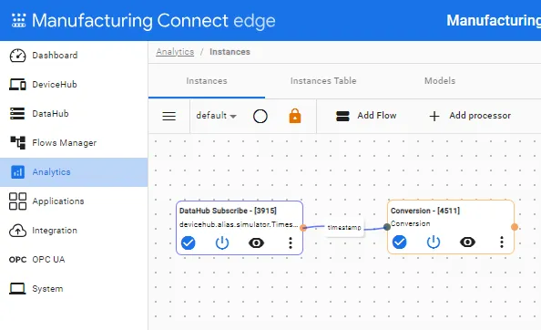The height and width of the screenshot is (330, 541).
Task: Click the Manufacturing Connect edge title
Action: 154,21
